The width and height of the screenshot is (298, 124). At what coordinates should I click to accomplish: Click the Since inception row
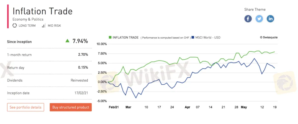coord(47,41)
